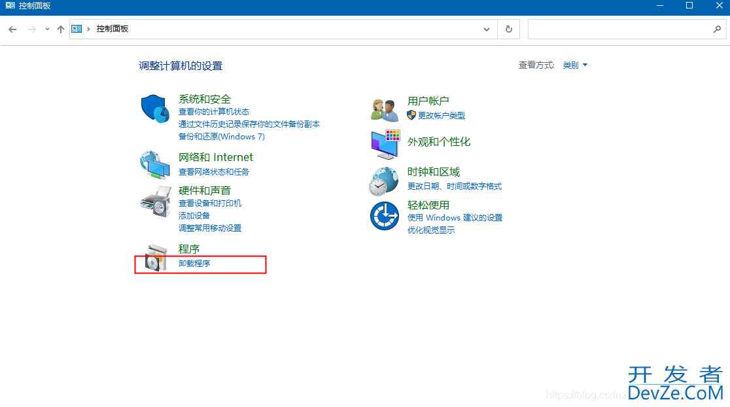This screenshot has width=730, height=407.
Task: Click 通过文件历史记录保存你的文件备份副本 link
Action: pyautogui.click(x=249, y=124)
